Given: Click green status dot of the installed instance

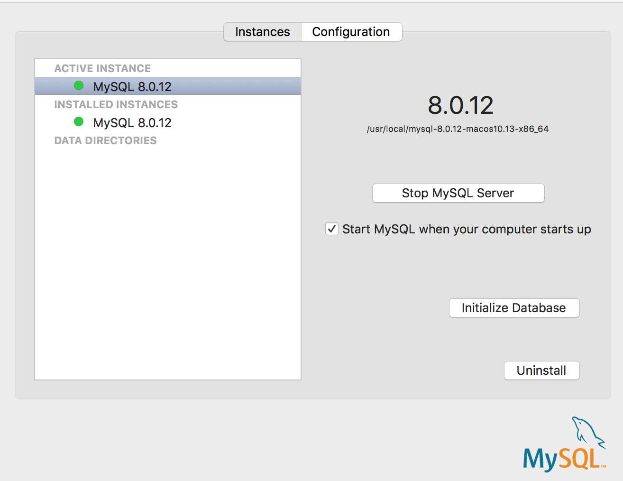Looking at the screenshot, I should (x=79, y=122).
